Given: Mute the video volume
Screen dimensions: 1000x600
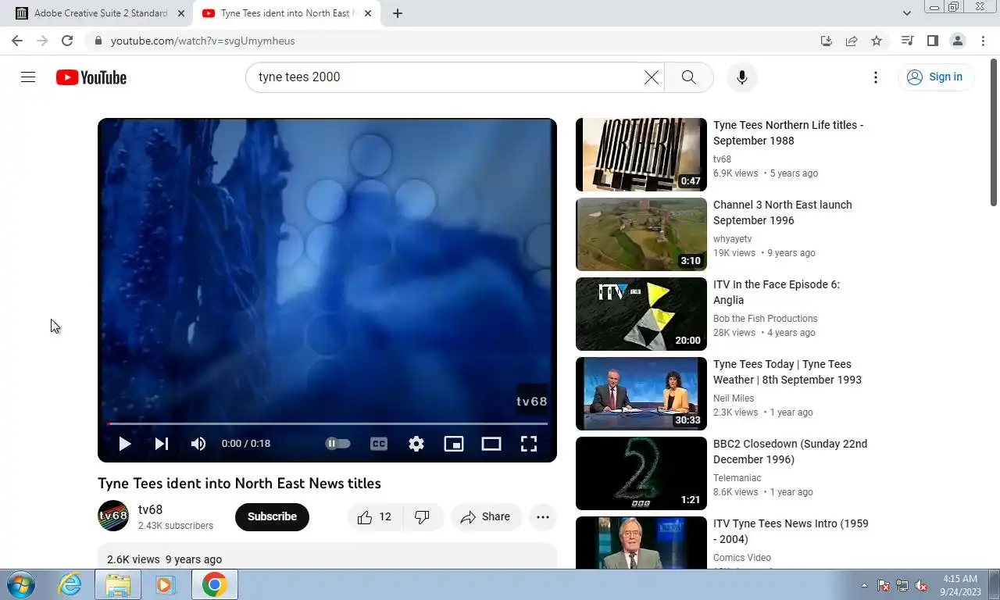Looking at the screenshot, I should click(x=198, y=444).
